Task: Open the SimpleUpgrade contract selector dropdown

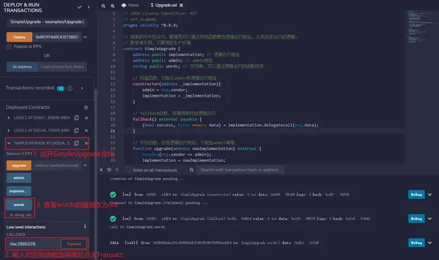Action: pyautogui.click(x=47, y=22)
